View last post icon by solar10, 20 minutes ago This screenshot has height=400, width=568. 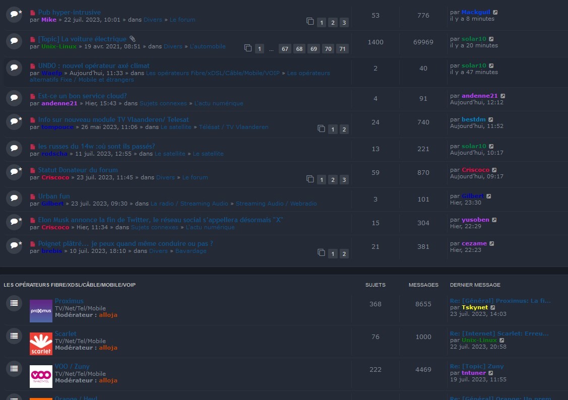491,39
